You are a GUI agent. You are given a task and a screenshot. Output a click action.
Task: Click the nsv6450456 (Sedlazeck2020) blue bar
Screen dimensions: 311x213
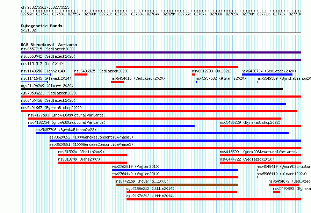[x=153, y=104]
